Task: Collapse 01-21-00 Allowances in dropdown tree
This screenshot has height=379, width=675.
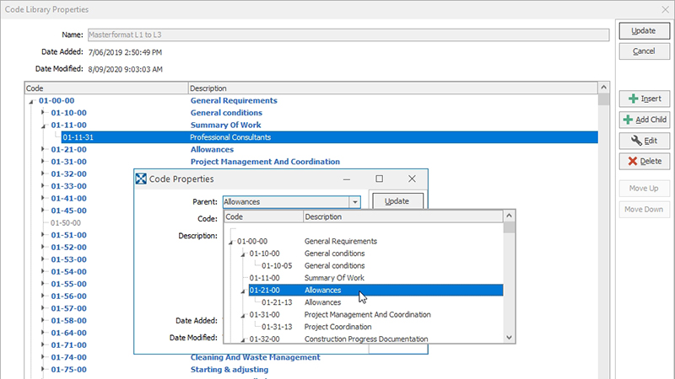Action: point(243,291)
